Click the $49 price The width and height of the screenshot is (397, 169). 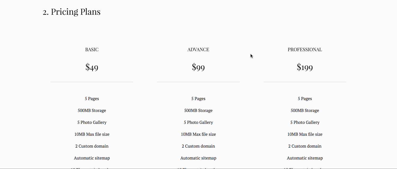(92, 67)
